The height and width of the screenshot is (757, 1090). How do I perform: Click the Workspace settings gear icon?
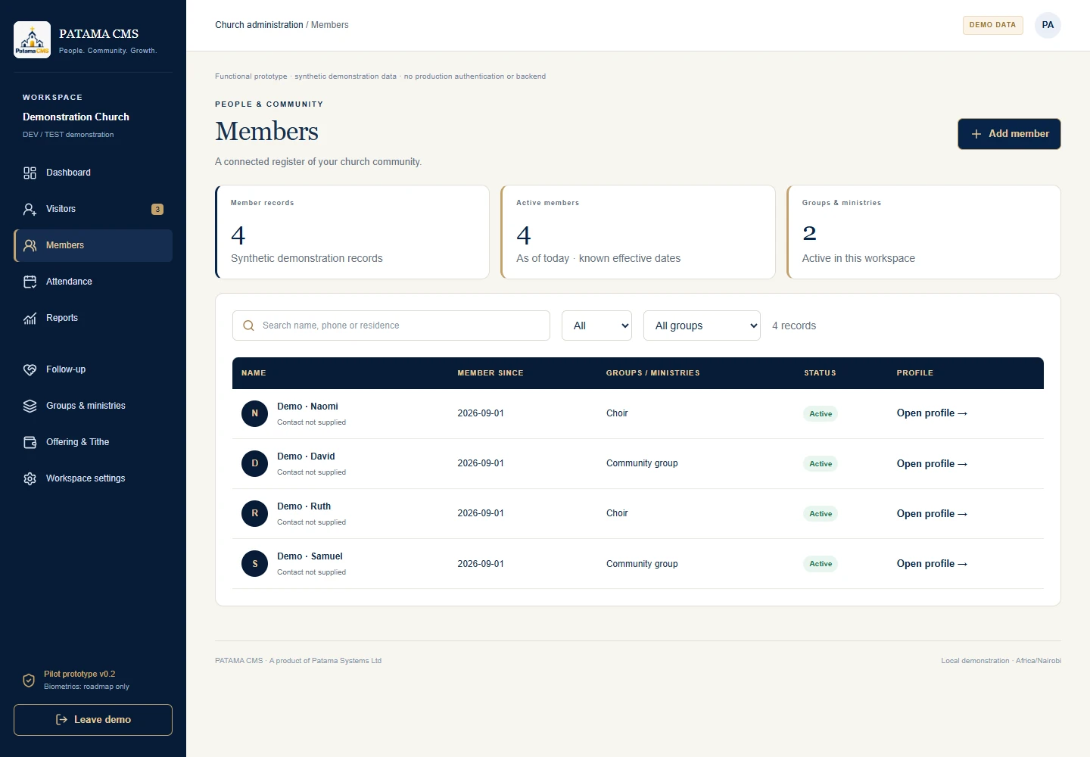(30, 478)
